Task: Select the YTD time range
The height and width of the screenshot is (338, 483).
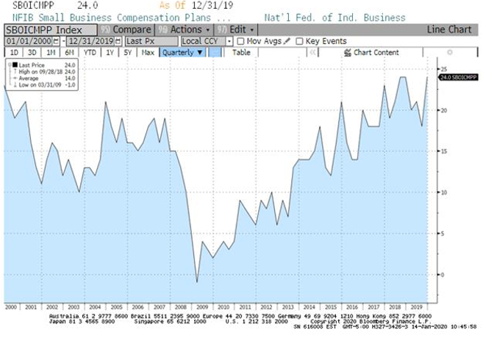Action: (90, 53)
